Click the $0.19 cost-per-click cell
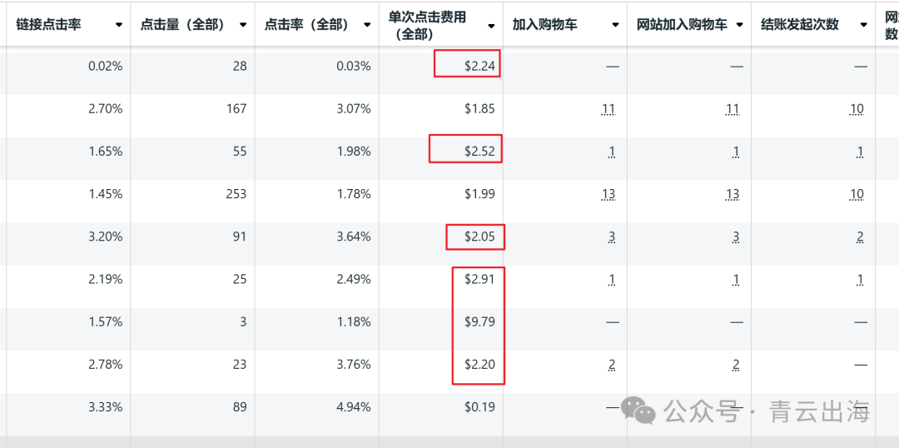Viewport: 899px width, 448px height. click(479, 407)
